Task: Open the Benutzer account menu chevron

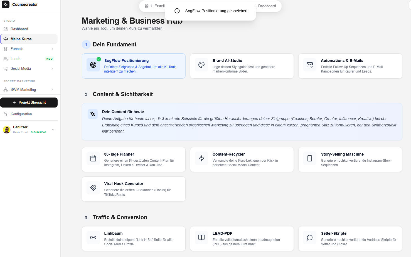Action: pyautogui.click(x=53, y=130)
